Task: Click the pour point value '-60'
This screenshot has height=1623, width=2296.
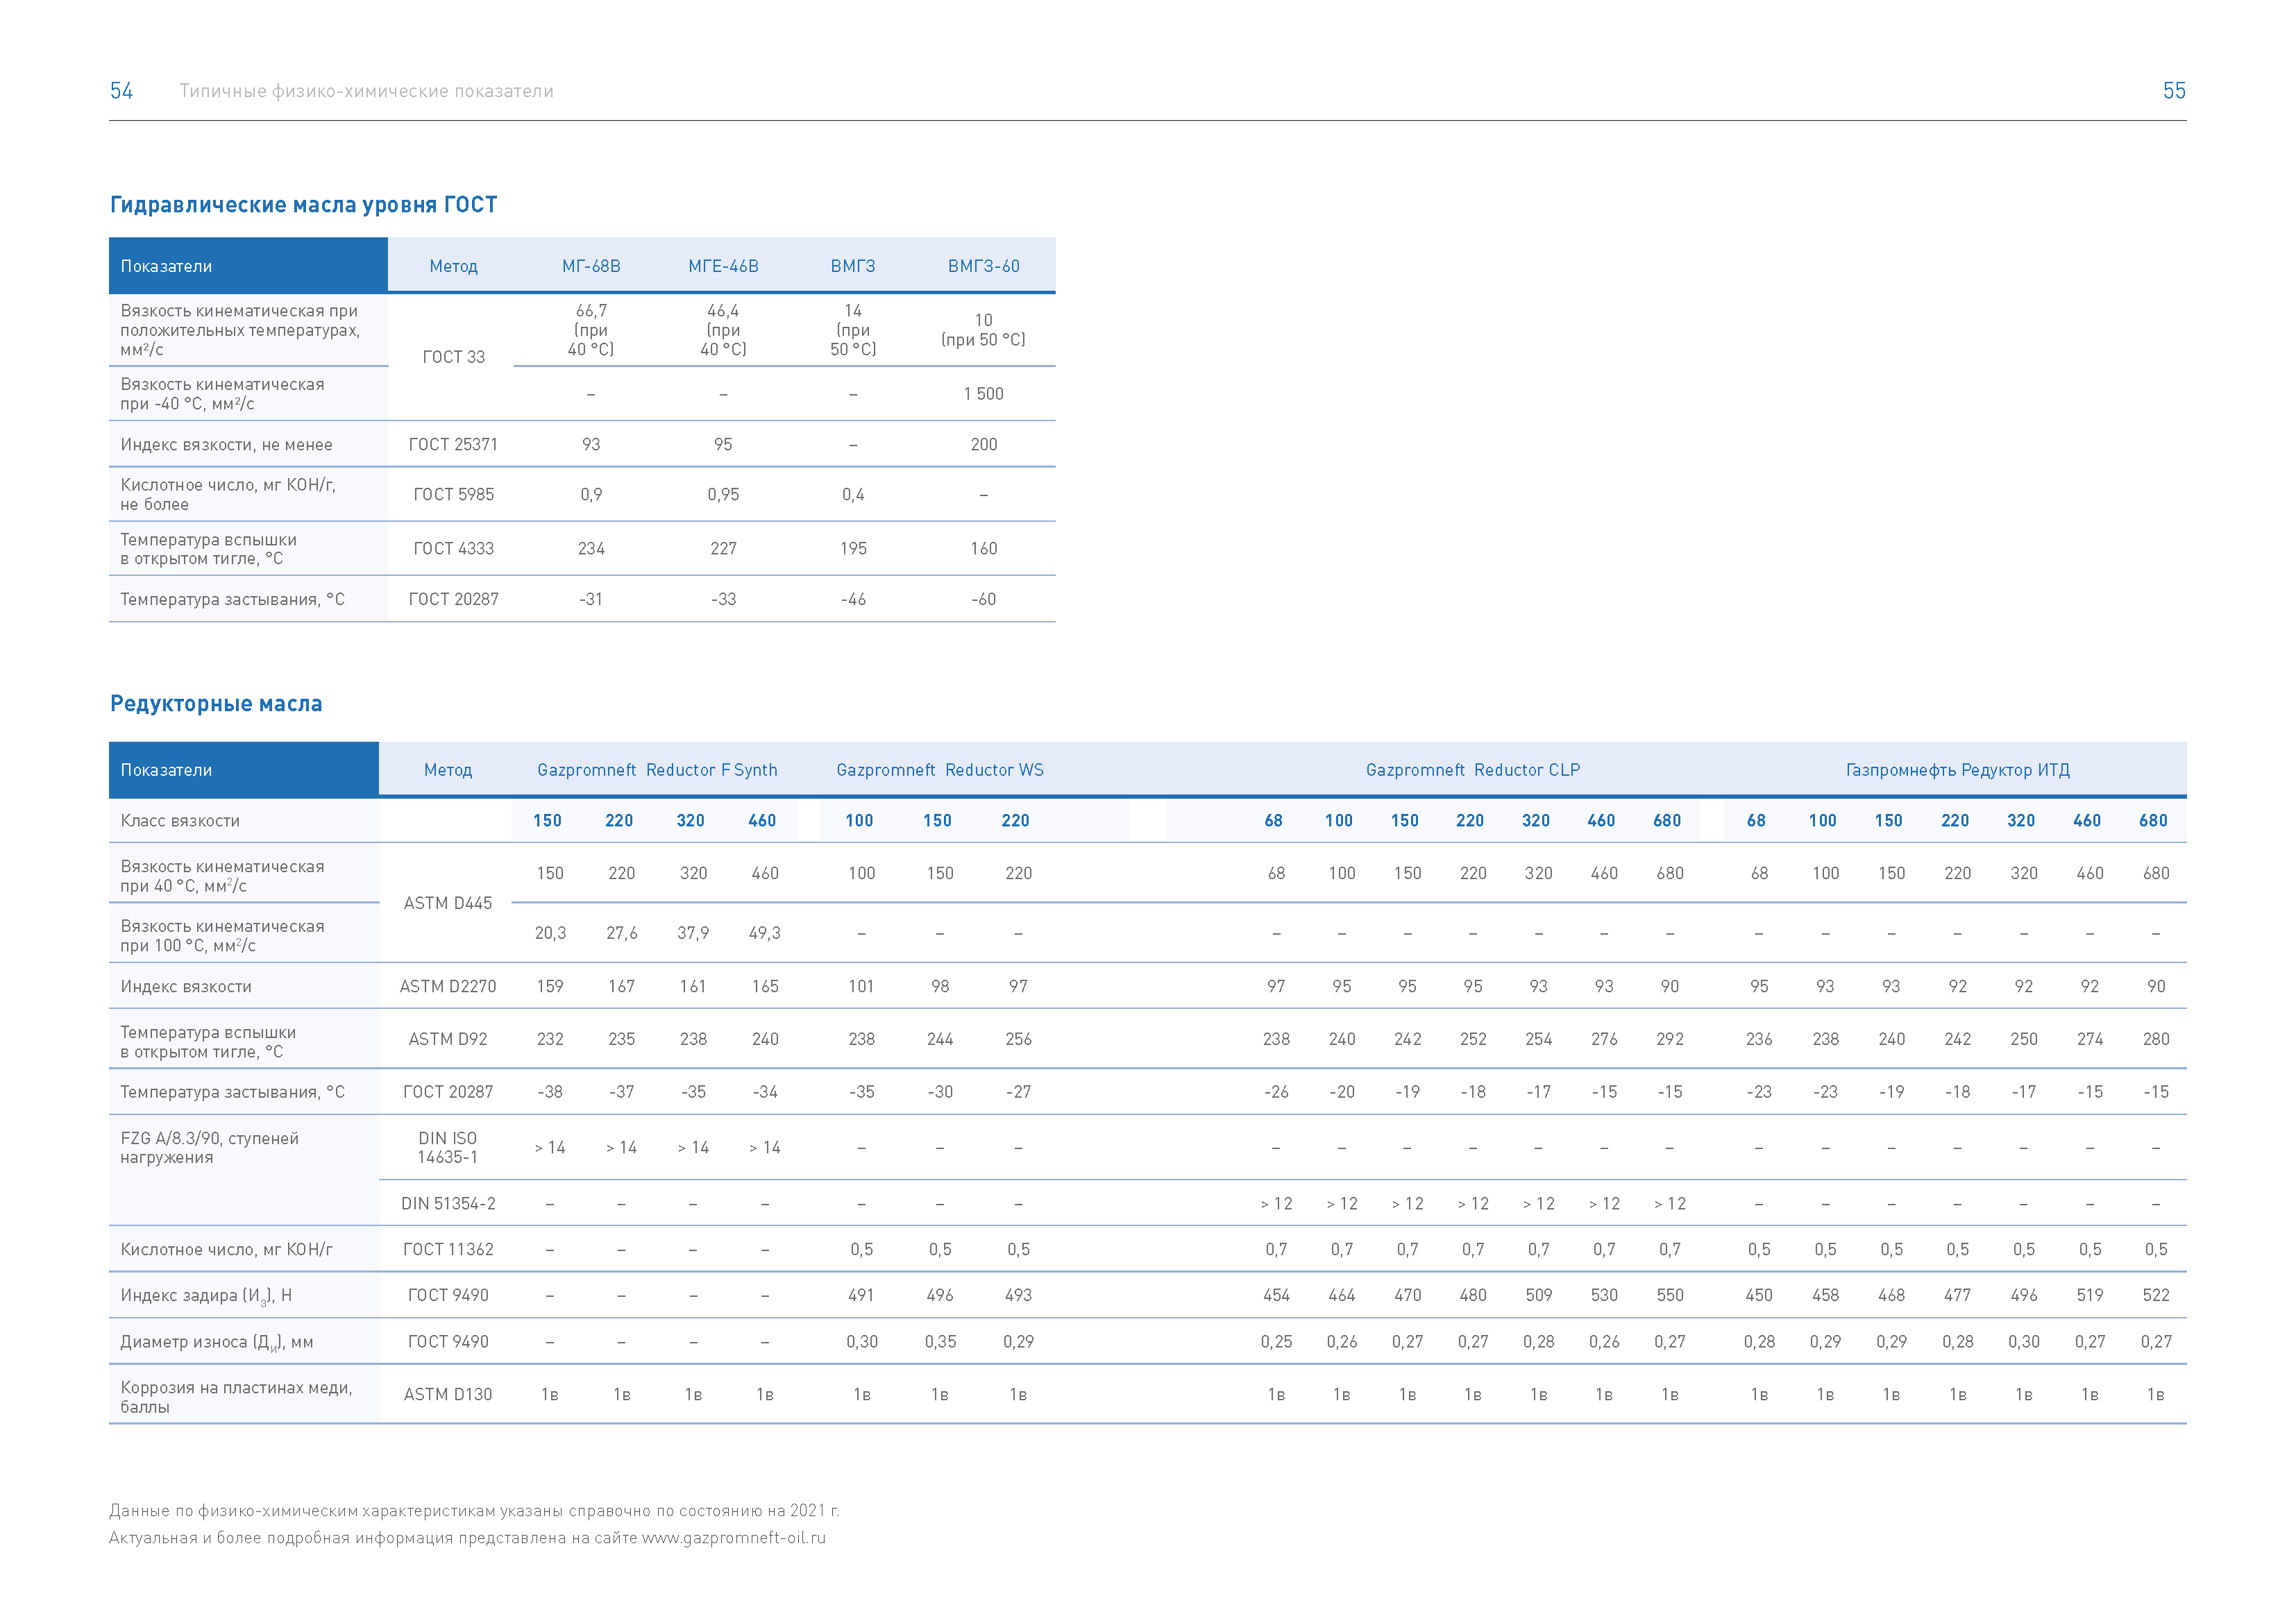Action: [984, 600]
